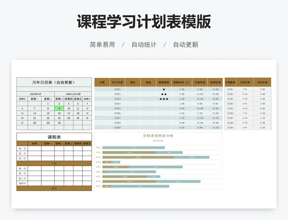Click the end time 19:00 cell
The image size is (288, 220).
pos(215,99)
